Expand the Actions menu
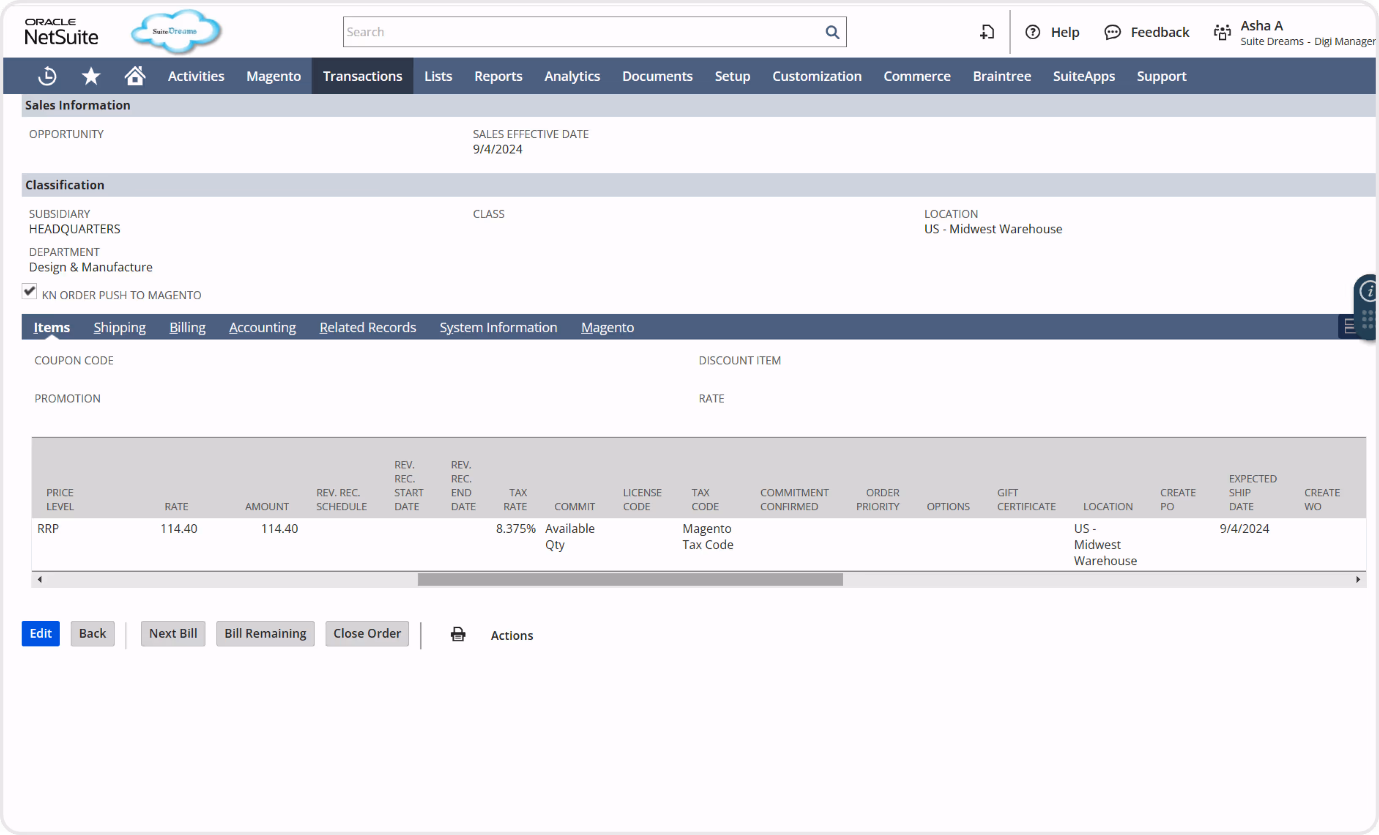This screenshot has width=1379, height=835. [x=512, y=635]
